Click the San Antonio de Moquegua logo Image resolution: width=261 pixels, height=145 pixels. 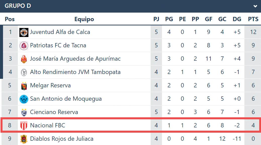coord(24,99)
